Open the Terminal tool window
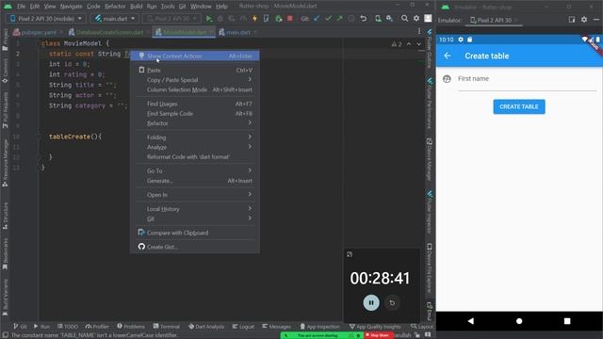The height and width of the screenshot is (339, 603). tap(167, 327)
